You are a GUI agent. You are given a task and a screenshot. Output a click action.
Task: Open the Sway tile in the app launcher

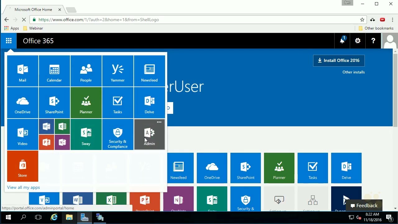coord(86,134)
